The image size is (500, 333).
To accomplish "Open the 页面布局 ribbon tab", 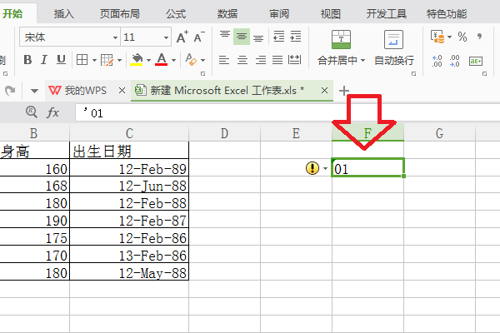I will pos(119,13).
